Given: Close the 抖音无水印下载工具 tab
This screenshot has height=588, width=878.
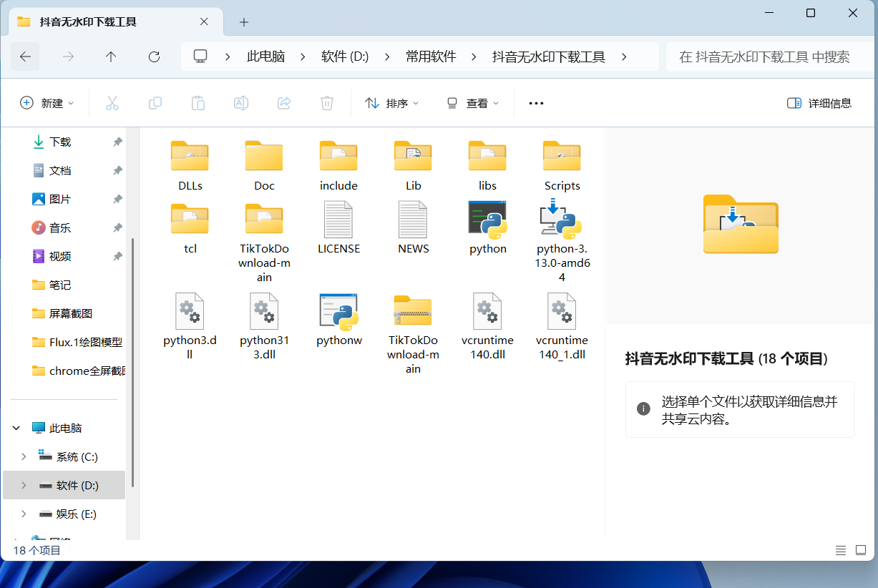Looking at the screenshot, I should click(x=204, y=21).
